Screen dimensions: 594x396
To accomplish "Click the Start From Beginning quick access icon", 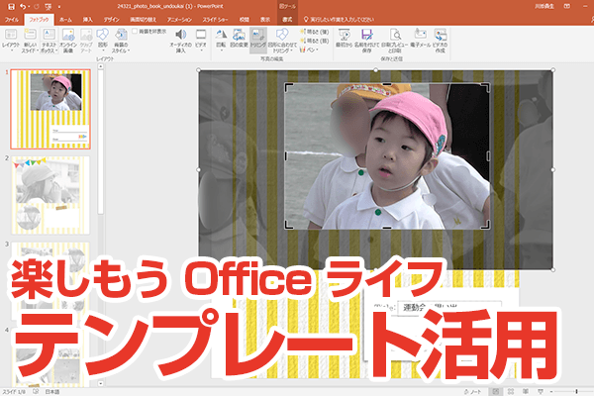I will pos(49,7).
